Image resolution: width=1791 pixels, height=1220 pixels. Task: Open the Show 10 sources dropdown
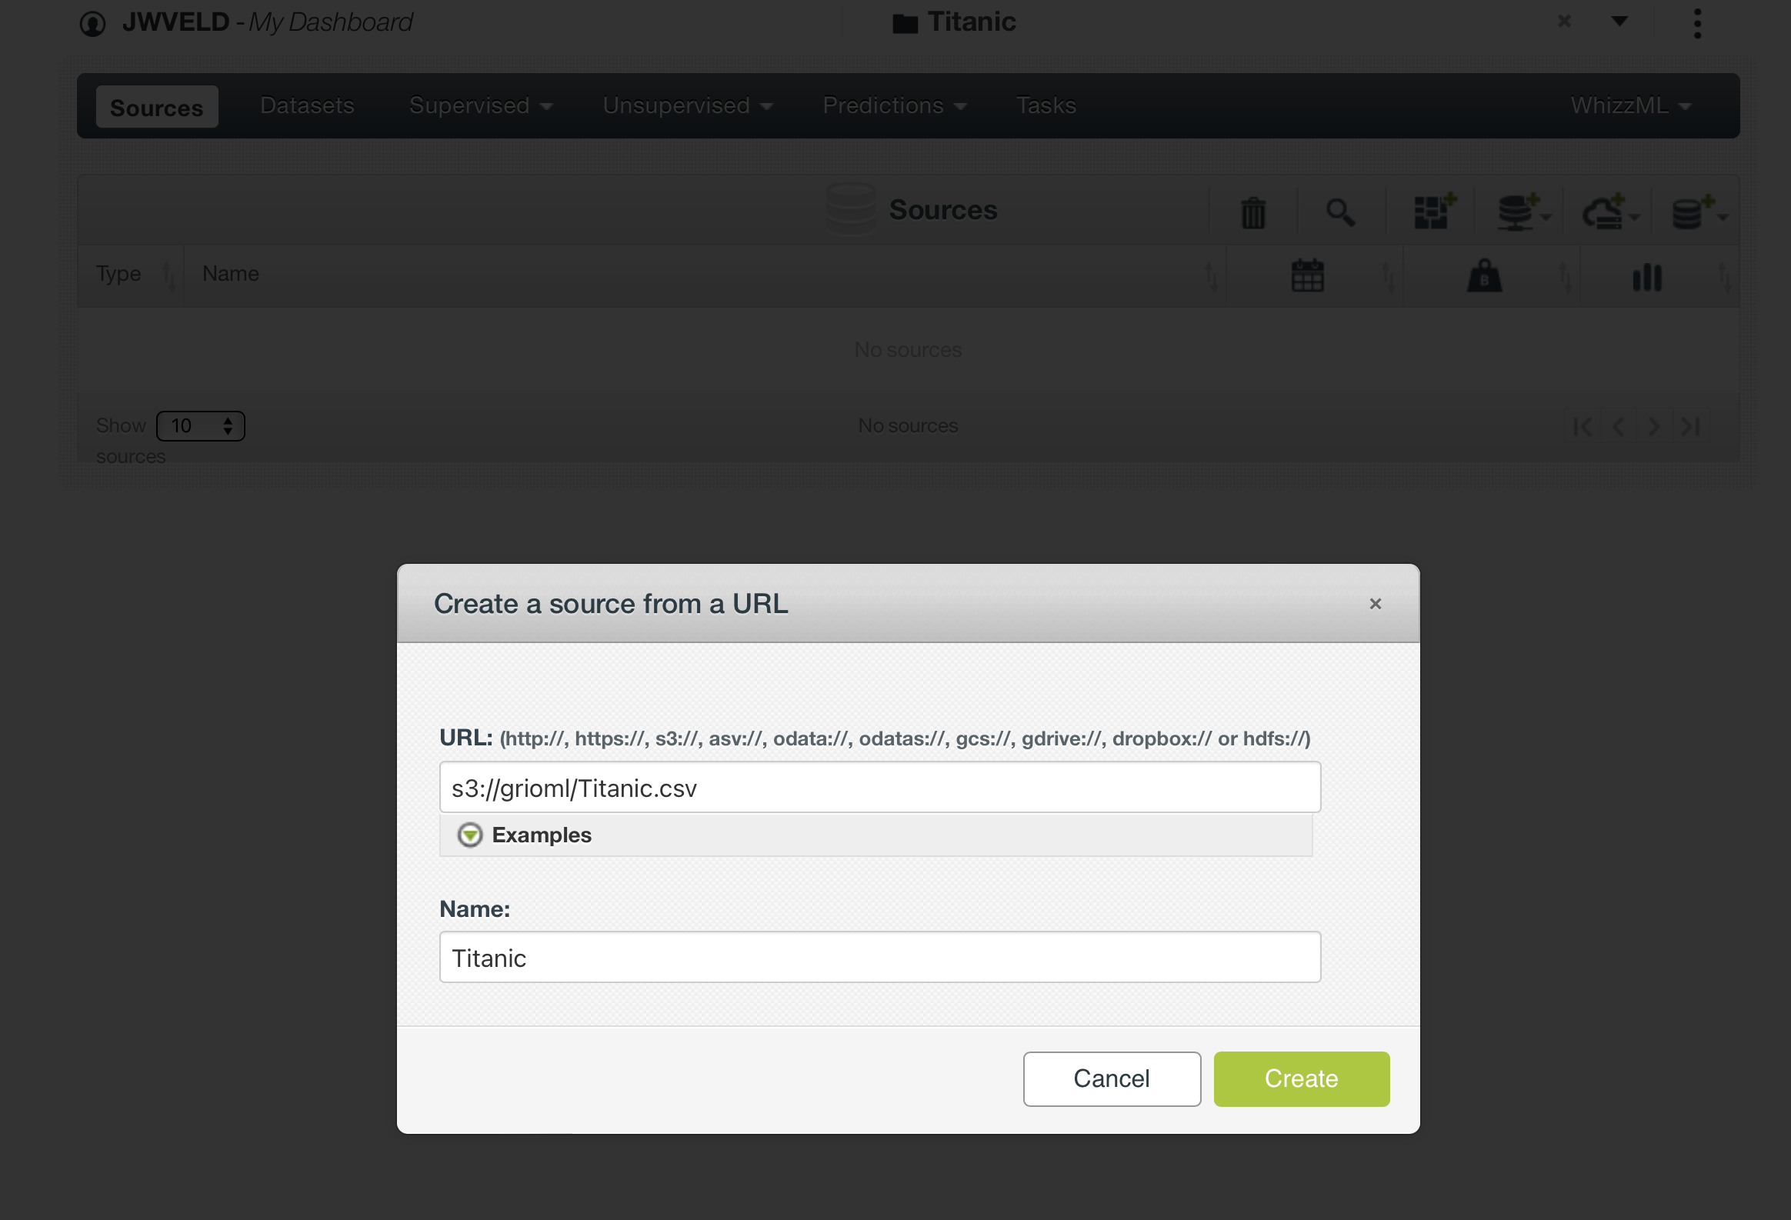click(200, 425)
